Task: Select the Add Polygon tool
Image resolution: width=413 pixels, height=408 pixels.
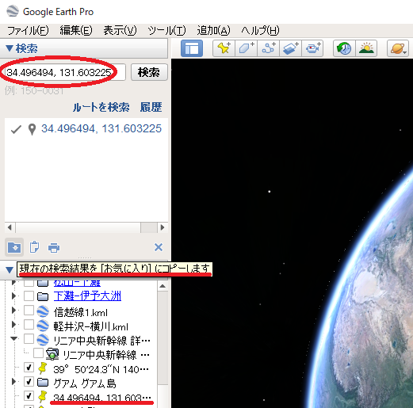Action: (246, 48)
